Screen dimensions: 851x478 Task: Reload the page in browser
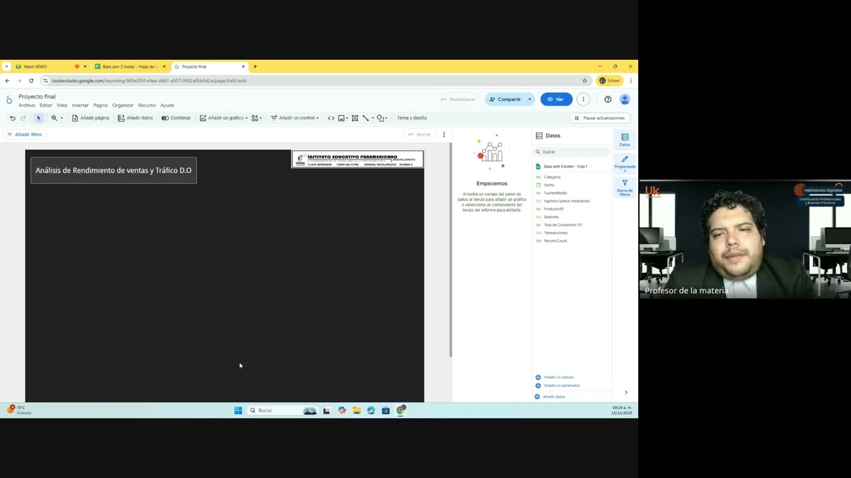click(x=31, y=81)
